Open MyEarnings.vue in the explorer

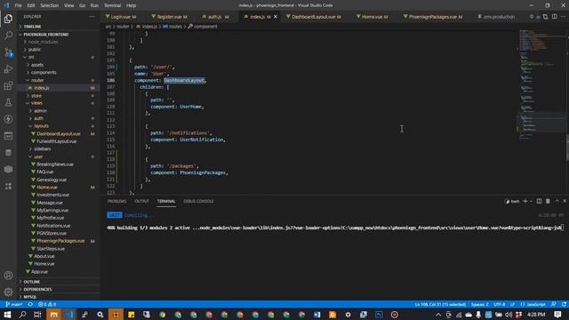52,210
